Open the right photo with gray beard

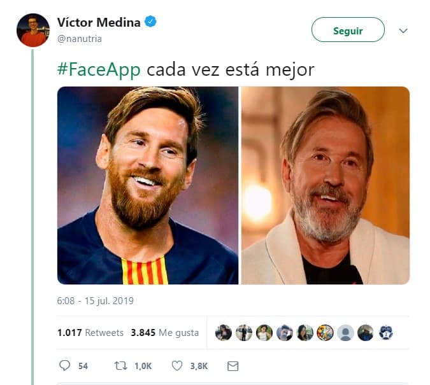tap(325, 185)
